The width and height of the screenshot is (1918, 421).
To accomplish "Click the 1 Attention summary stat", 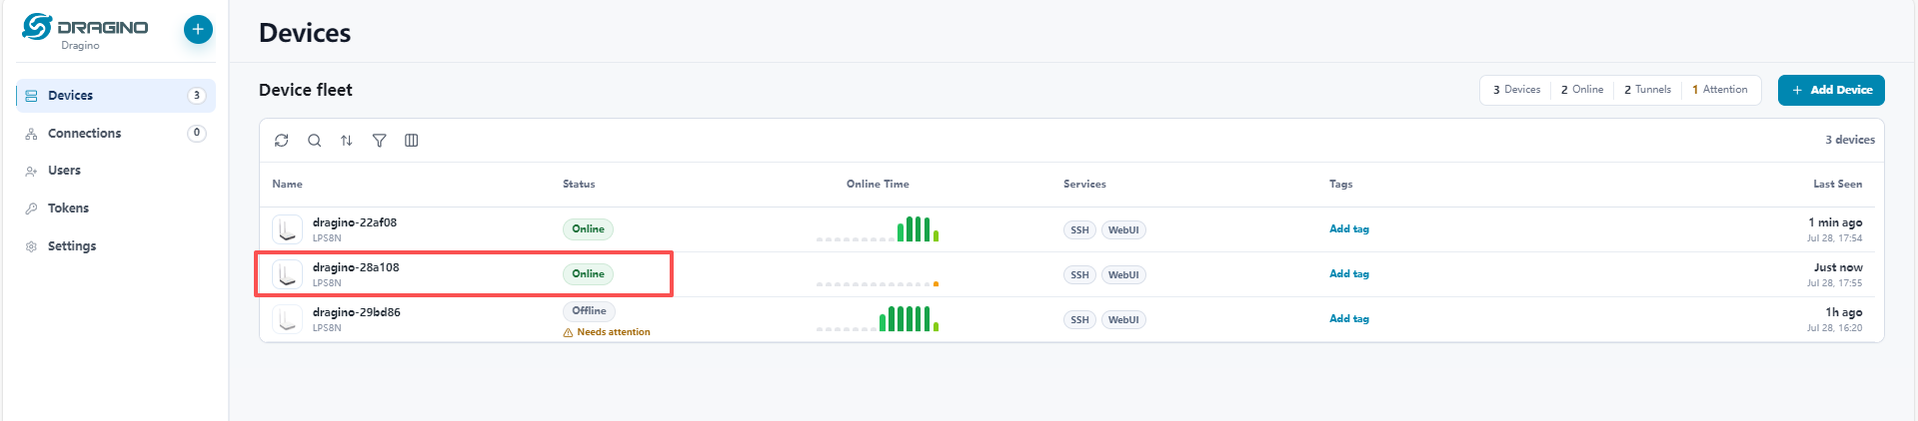I will coord(1720,90).
